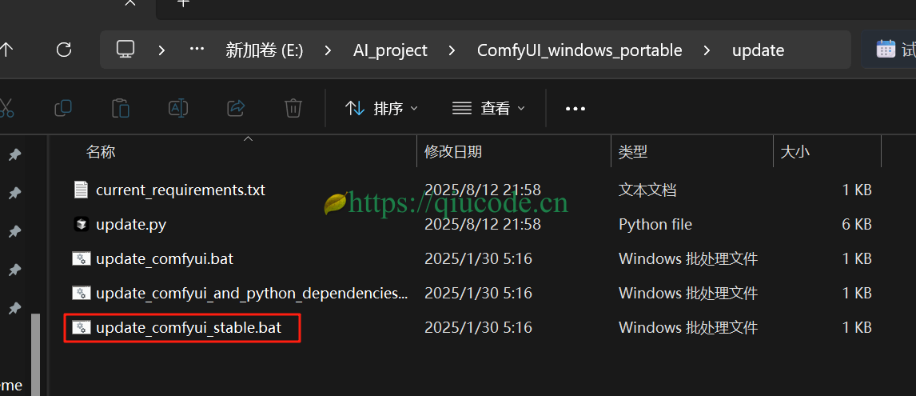The image size is (916, 396).
Task: Click the 6 KB size cell
Action: [856, 225]
